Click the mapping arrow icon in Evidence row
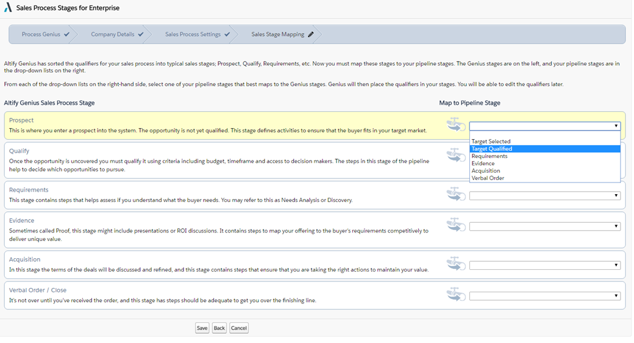 tap(456, 225)
